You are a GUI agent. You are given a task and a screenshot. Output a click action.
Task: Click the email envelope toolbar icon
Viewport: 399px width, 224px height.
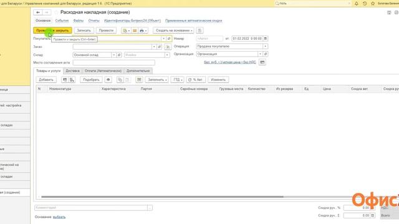(135, 30)
